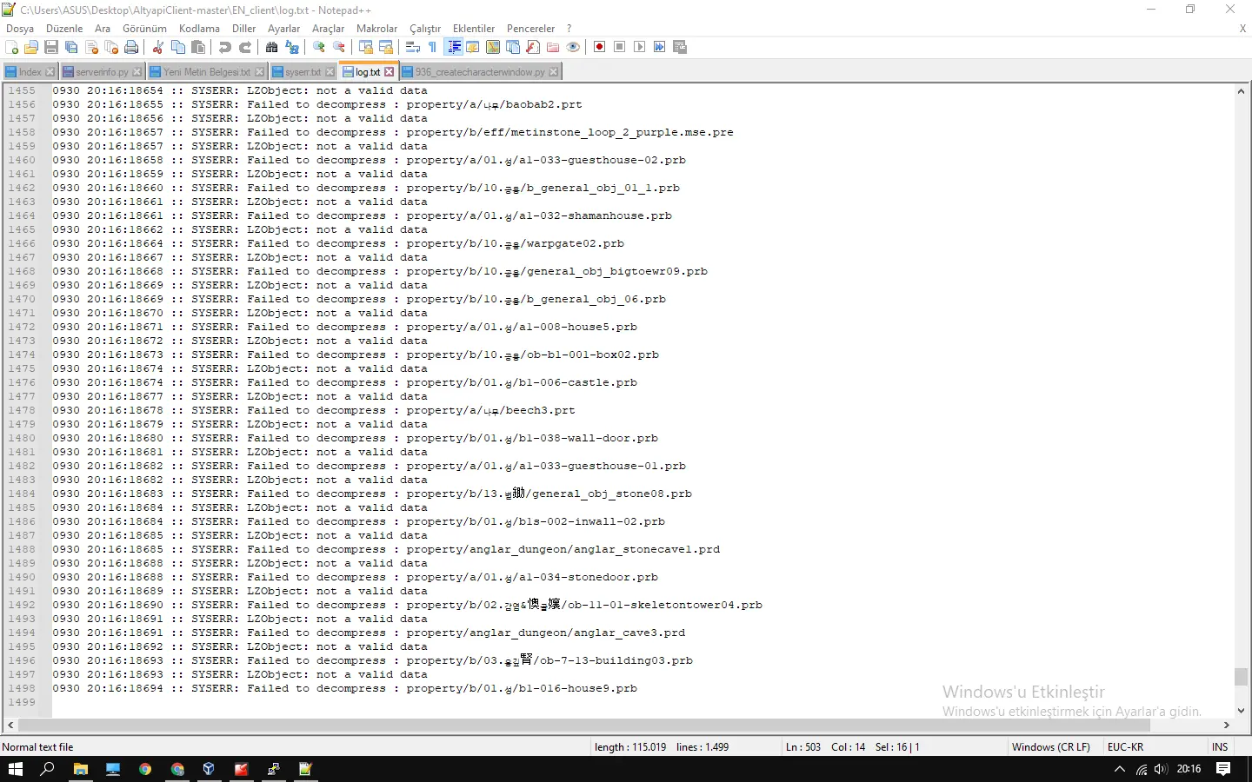The height and width of the screenshot is (782, 1252).
Task: Cut using the scissors icon
Action: point(159,47)
